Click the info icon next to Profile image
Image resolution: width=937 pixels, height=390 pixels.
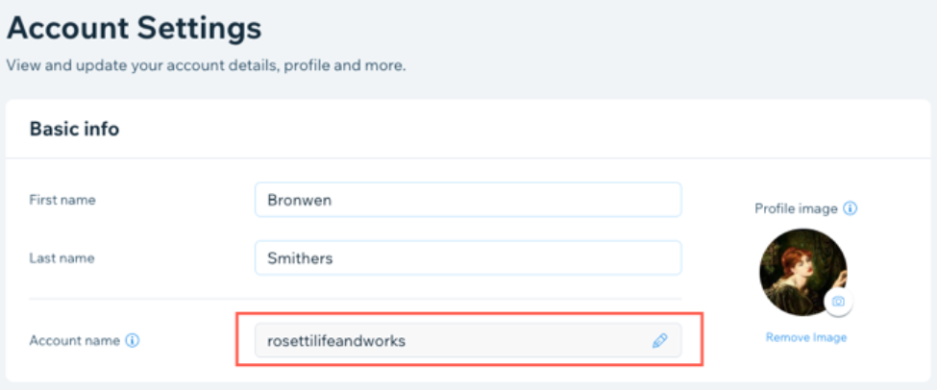pos(851,208)
